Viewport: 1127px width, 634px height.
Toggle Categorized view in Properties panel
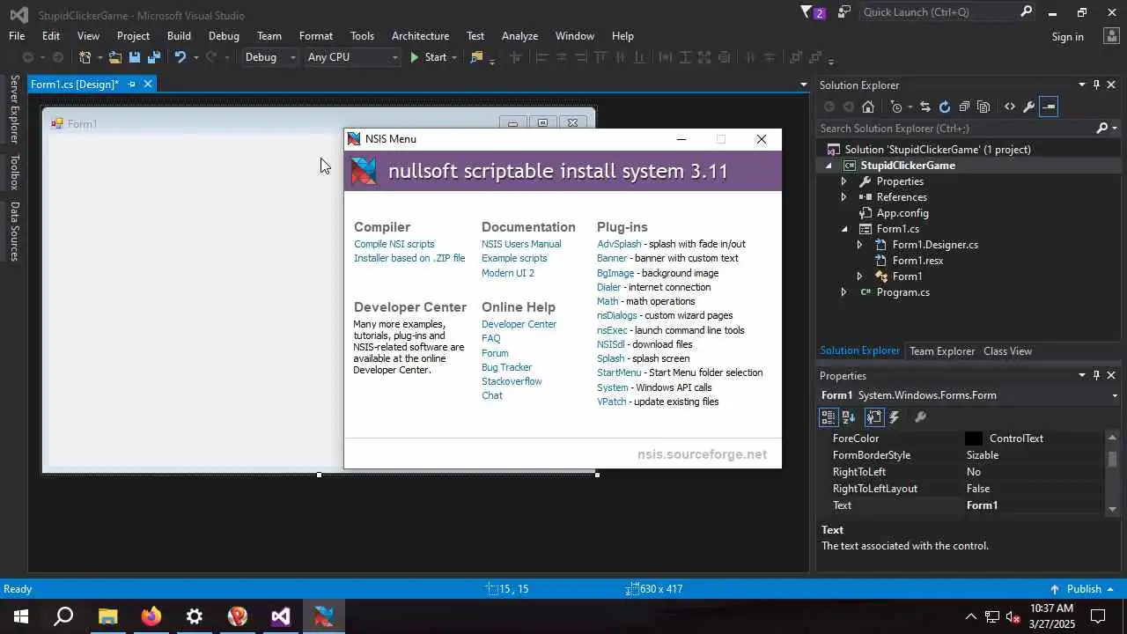829,417
